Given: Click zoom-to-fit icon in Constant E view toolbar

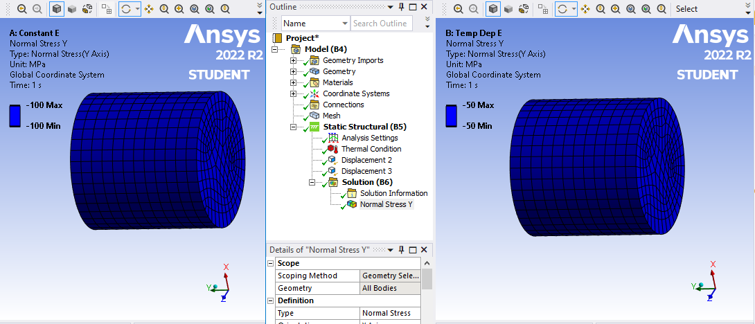Looking at the screenshot, I should tap(195, 9).
